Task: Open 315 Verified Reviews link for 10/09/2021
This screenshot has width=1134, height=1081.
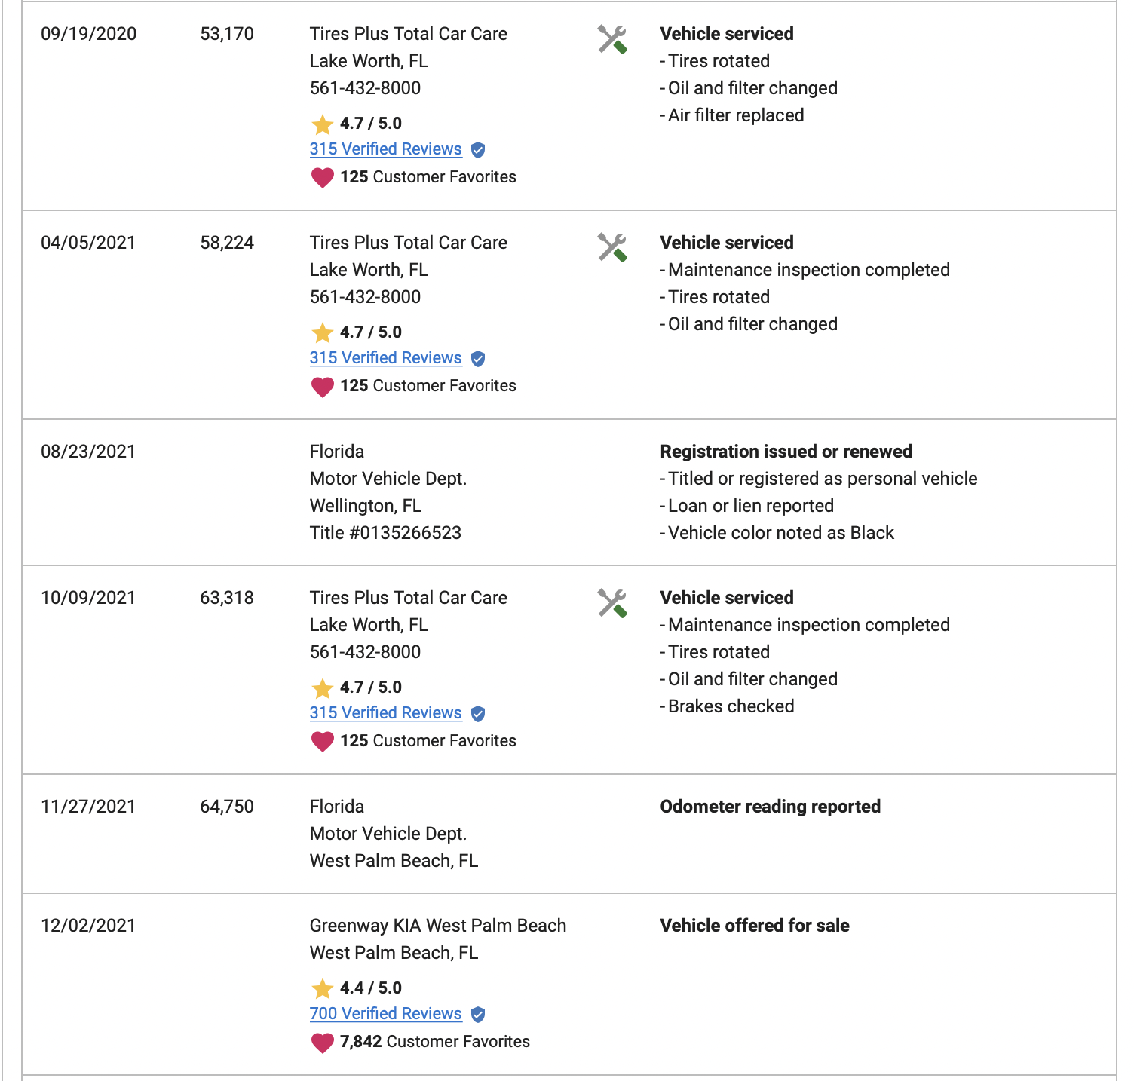Action: click(x=385, y=713)
